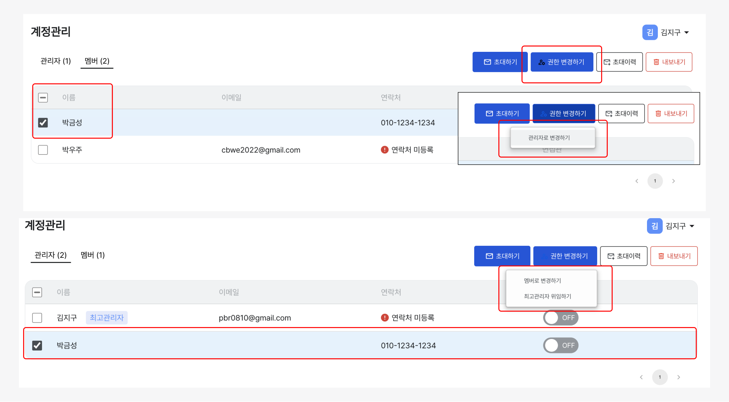
Task: Select 멤버로 변경하기 menu option
Action: click(x=542, y=280)
